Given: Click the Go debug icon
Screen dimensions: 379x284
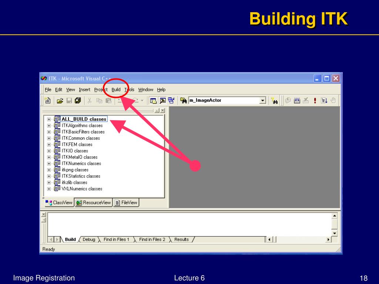Looking at the screenshot, I should pos(324,101).
